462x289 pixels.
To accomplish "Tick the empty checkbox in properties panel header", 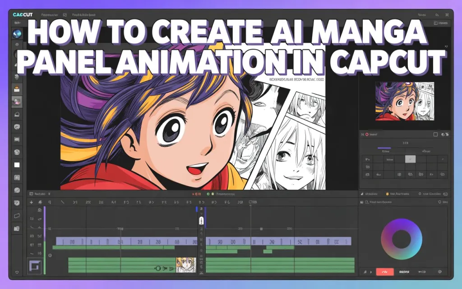I will (x=435, y=135).
